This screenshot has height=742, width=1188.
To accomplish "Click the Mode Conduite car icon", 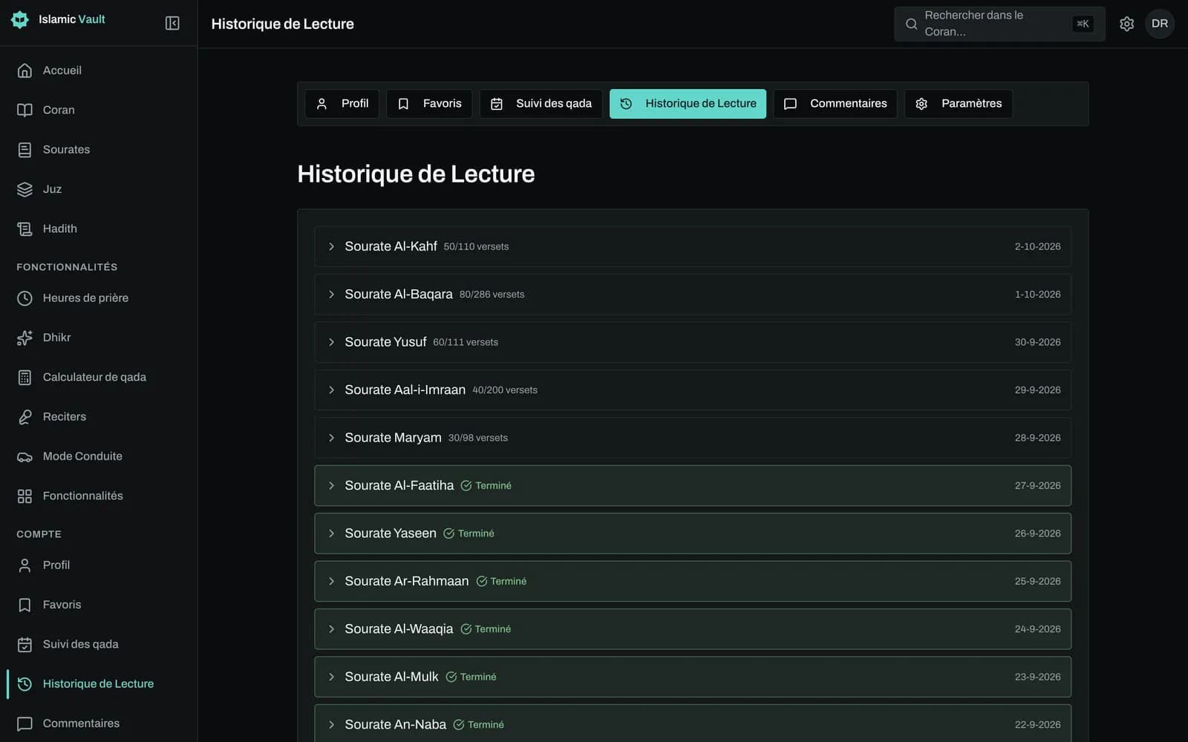I will coord(25,456).
